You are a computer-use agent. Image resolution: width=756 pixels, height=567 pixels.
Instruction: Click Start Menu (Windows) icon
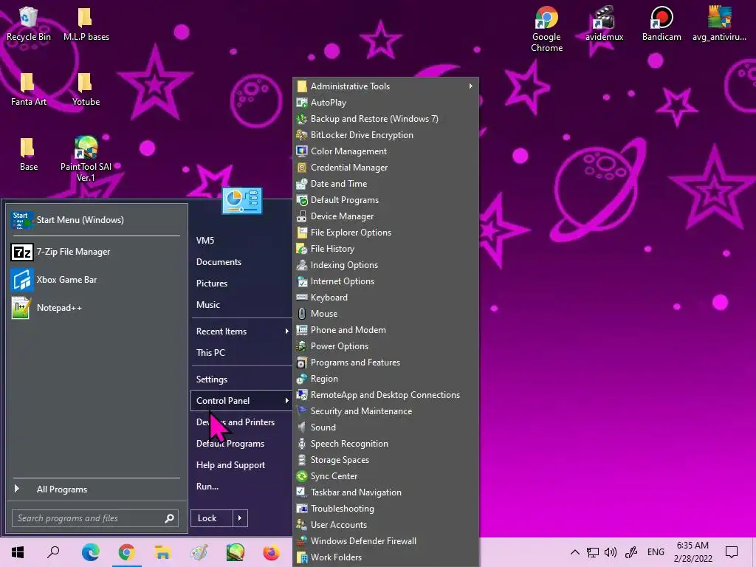(21, 220)
